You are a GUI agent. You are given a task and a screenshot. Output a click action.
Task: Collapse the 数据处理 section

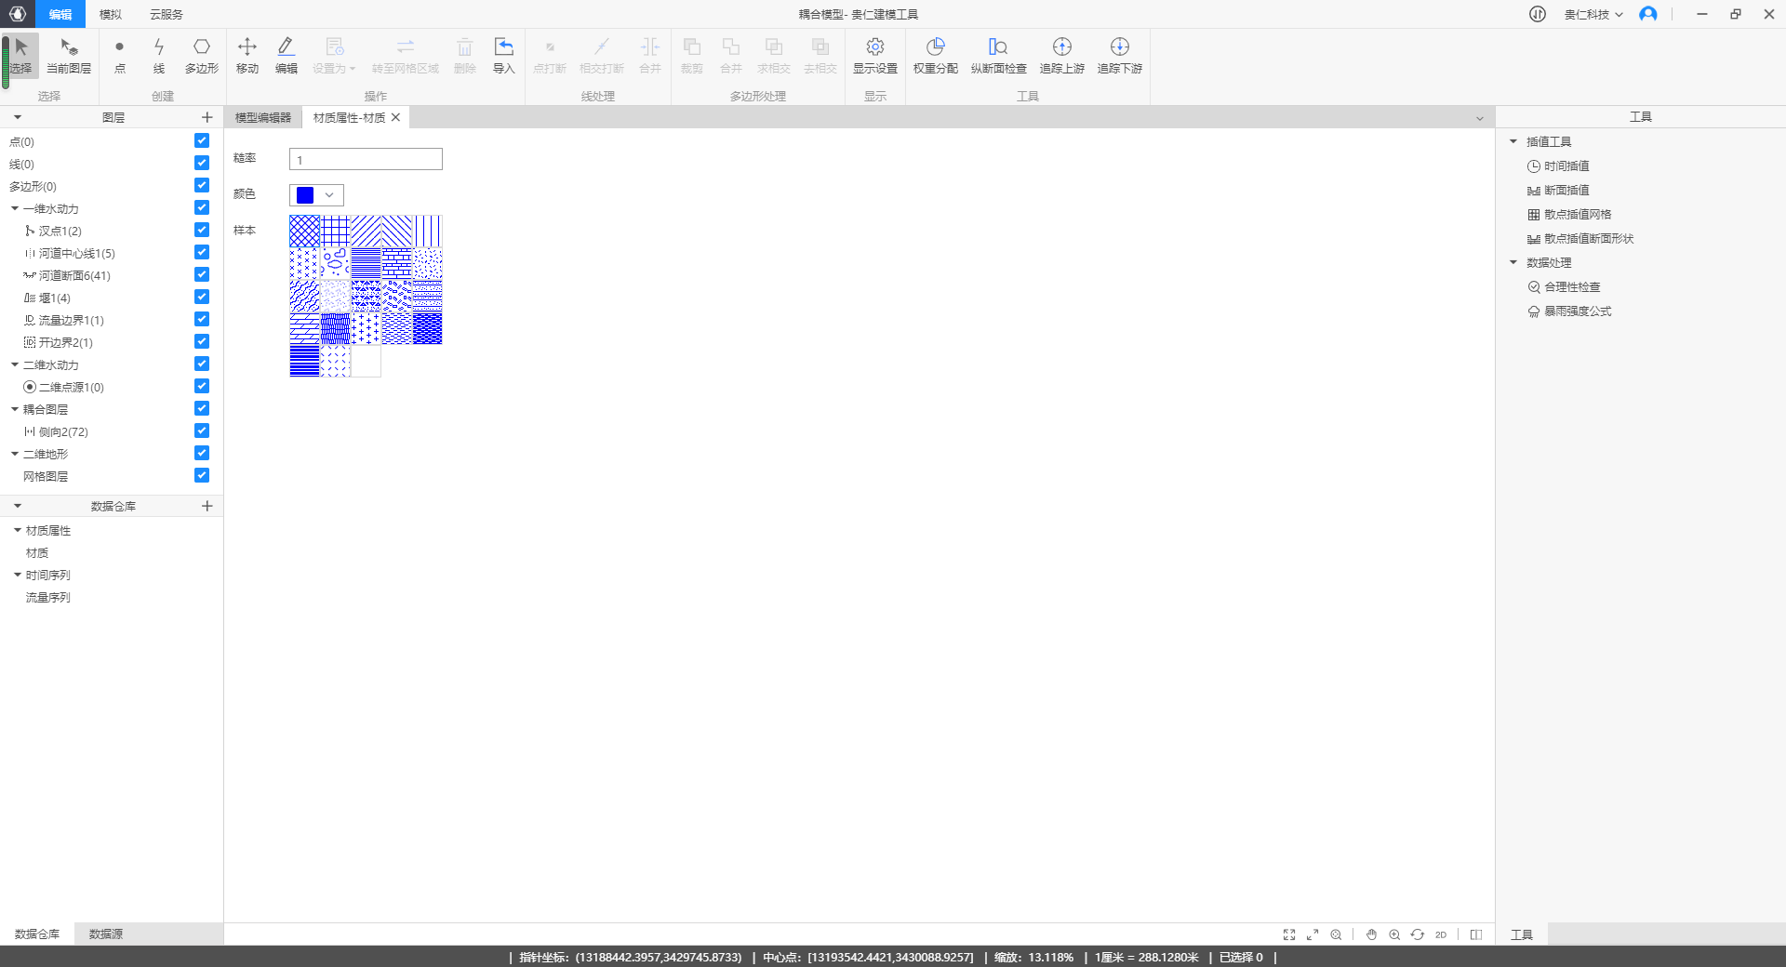click(x=1513, y=262)
